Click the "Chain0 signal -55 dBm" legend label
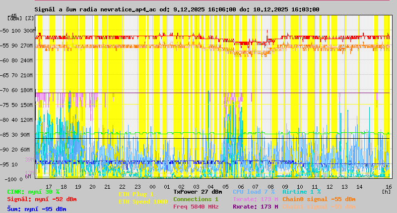The height and width of the screenshot is (213, 397). pos(319,199)
